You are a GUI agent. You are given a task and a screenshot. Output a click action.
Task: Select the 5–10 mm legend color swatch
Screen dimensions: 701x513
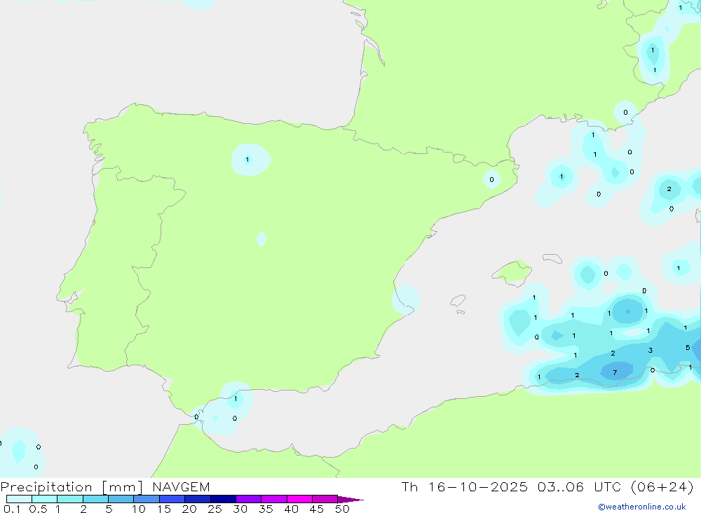(121, 499)
